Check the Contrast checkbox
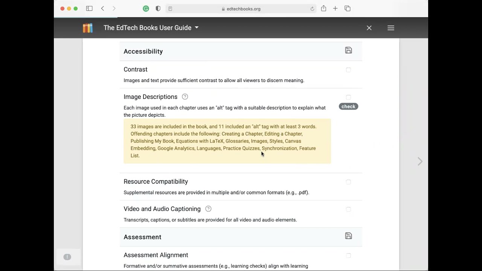The height and width of the screenshot is (271, 482). point(348,70)
